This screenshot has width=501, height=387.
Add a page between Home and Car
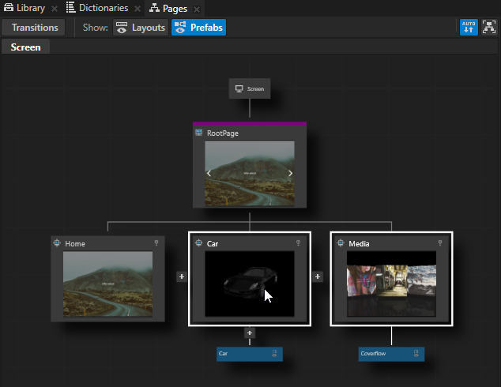point(181,276)
